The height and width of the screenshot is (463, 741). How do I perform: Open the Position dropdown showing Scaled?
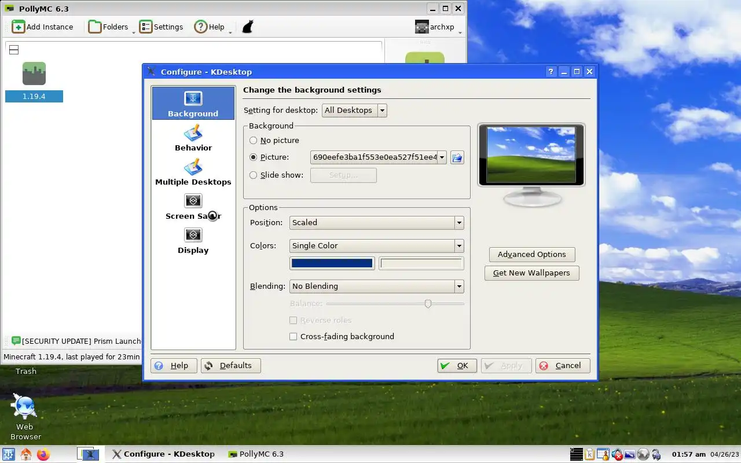click(x=376, y=222)
